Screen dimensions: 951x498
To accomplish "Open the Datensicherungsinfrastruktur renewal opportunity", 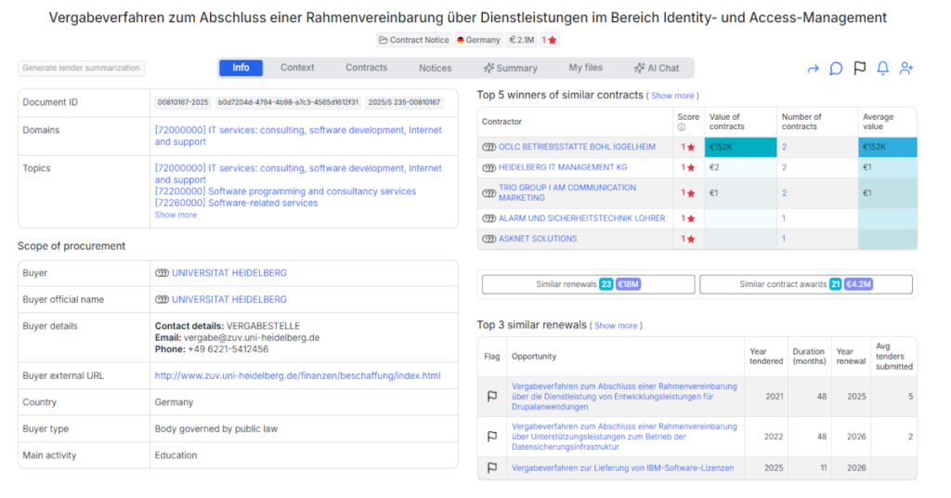I will click(x=624, y=437).
